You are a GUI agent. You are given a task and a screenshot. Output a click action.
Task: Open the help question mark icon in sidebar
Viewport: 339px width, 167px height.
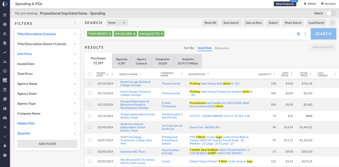tap(5, 155)
